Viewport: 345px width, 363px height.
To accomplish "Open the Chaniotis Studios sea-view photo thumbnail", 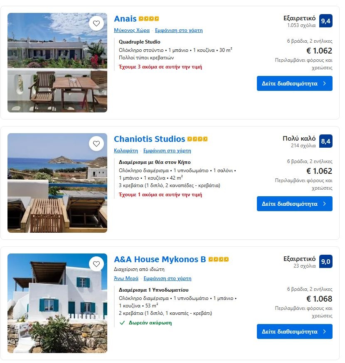I will tap(57, 183).
